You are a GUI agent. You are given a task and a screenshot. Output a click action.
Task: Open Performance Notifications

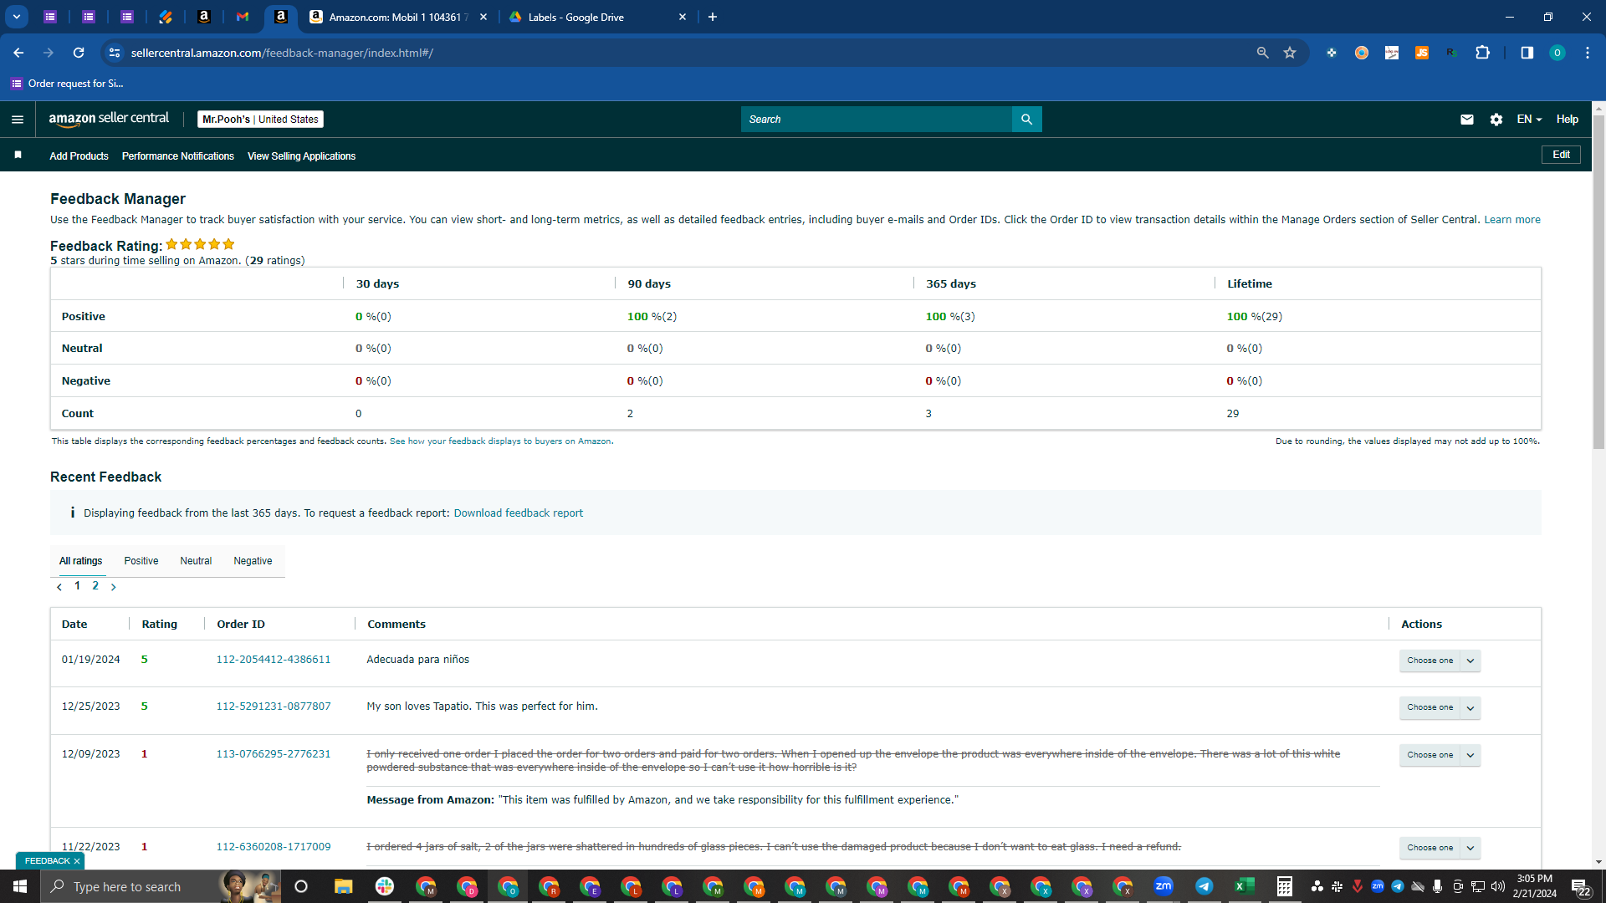pos(178,156)
